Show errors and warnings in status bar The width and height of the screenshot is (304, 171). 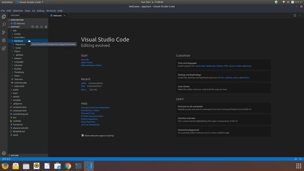[x=6, y=159]
